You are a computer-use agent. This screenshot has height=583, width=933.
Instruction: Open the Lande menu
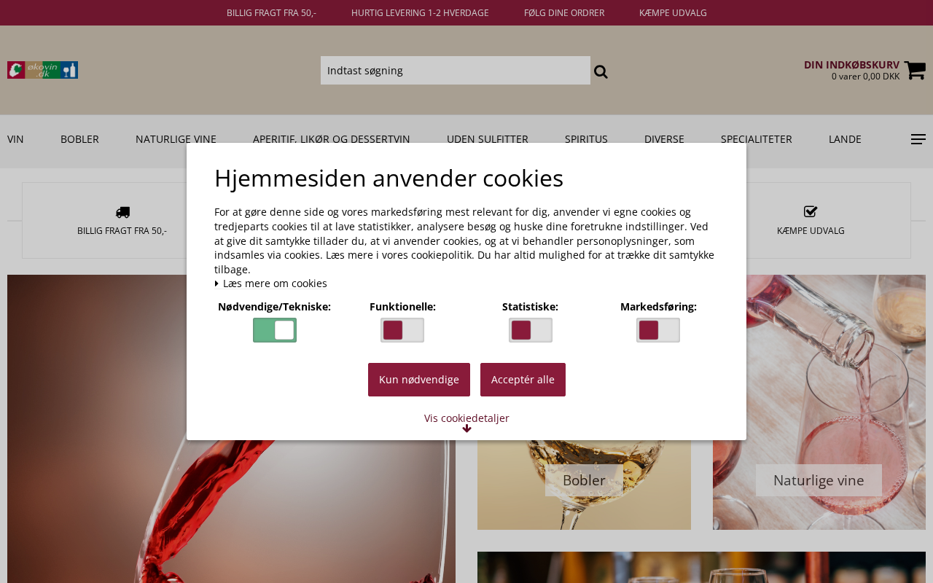(845, 139)
